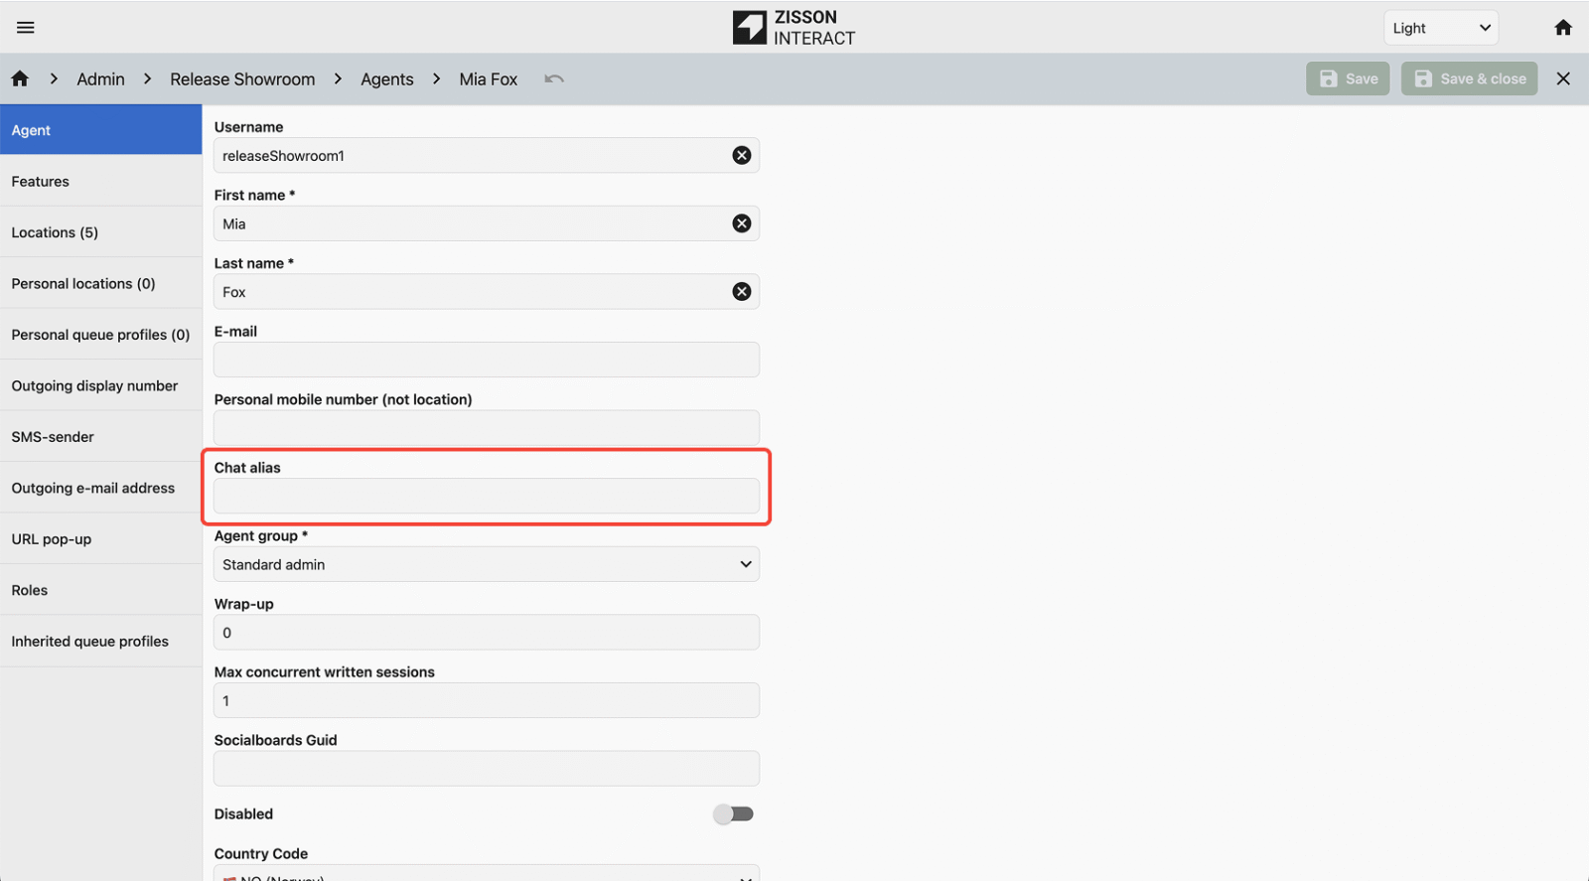
Task: Click the undo arrow next to Mia Fox
Action: (x=554, y=79)
